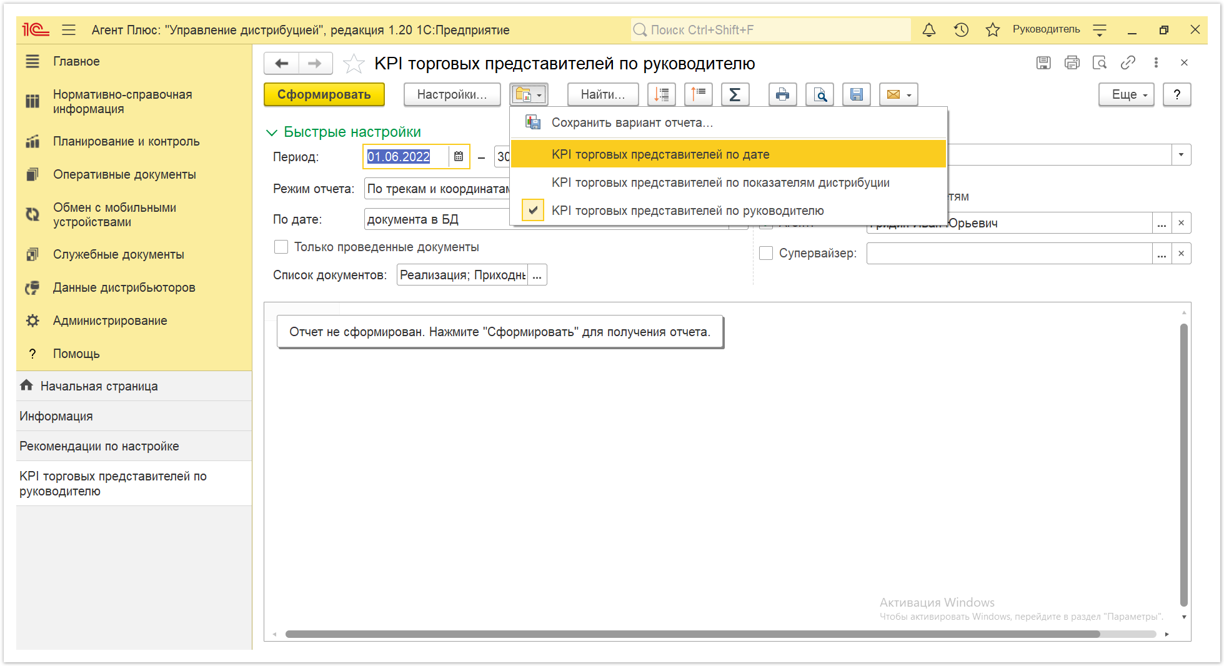
Task: Print the report via printer icon
Action: [782, 94]
